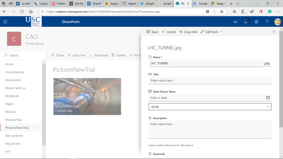Open the SharePoint settings gear

256,22
